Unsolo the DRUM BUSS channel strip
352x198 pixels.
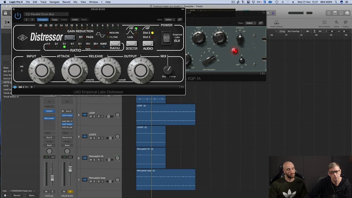[x=70, y=191]
